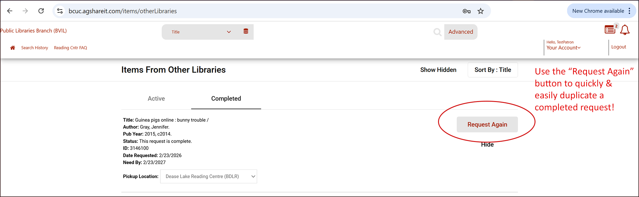Open the request list icon with badge
This screenshot has height=197, width=639.
[610, 29]
